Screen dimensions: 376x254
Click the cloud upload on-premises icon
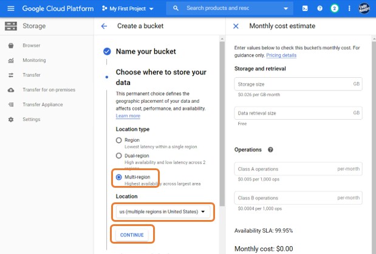[x=11, y=90]
